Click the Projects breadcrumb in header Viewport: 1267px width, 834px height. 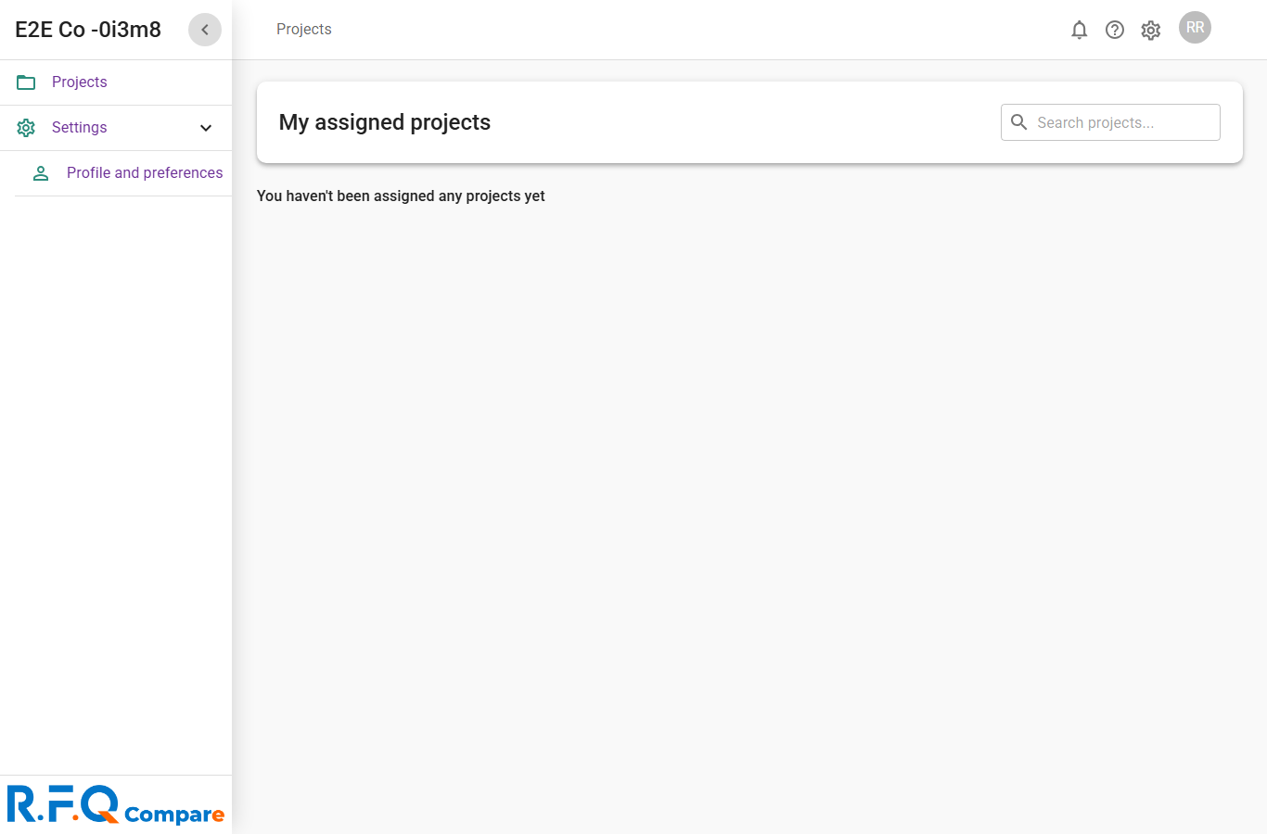(303, 30)
